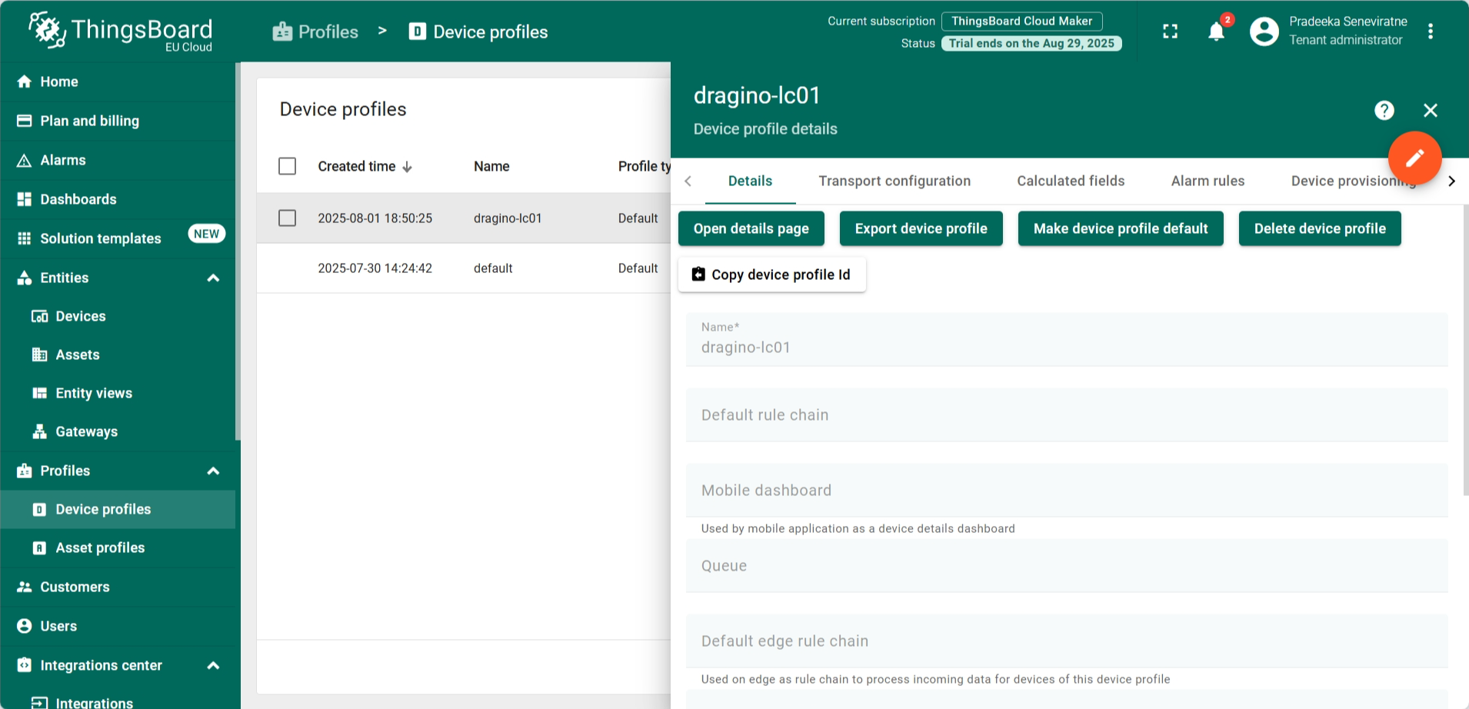This screenshot has height=709, width=1469.
Task: Click Delete device profile button
Action: 1320,228
